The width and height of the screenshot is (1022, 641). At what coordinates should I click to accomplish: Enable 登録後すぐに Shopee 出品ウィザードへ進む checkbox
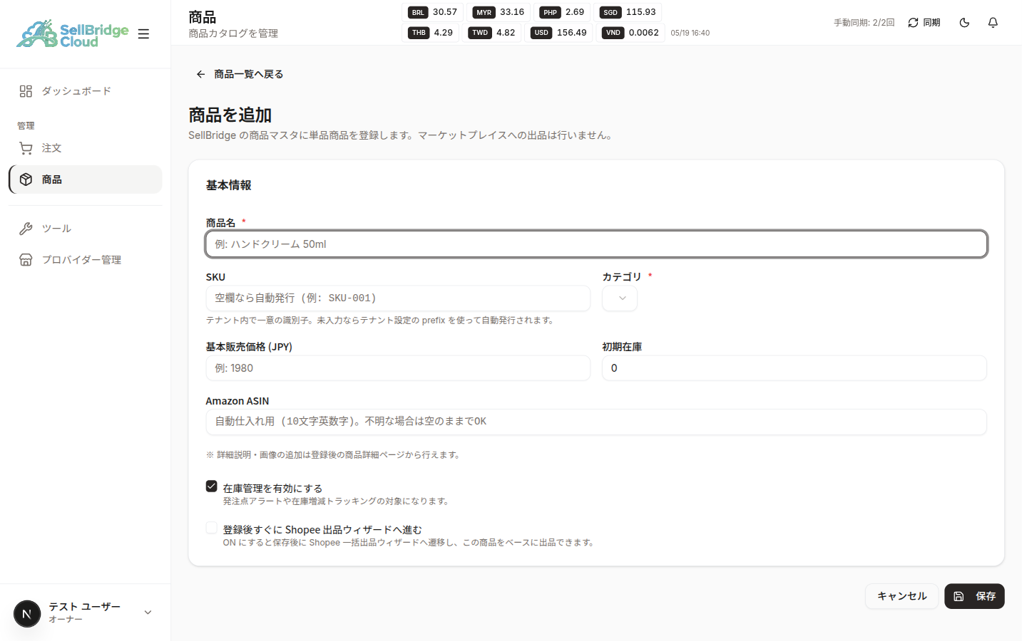click(212, 528)
